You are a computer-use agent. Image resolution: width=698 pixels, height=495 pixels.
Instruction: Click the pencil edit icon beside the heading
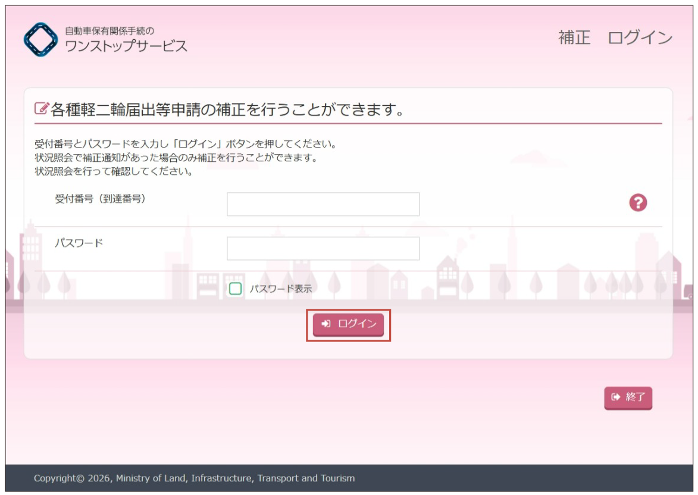(41, 109)
